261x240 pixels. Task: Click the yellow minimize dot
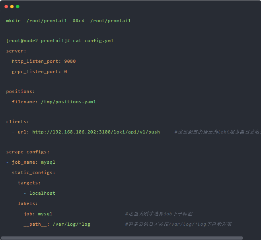[12, 7]
